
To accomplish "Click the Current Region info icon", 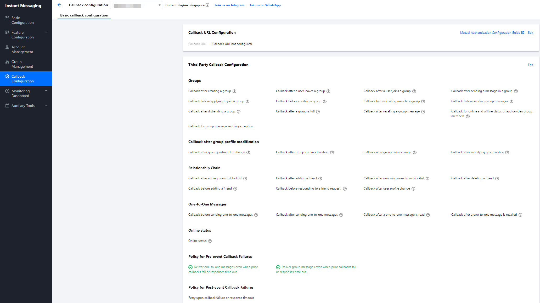I will [x=207, y=5].
